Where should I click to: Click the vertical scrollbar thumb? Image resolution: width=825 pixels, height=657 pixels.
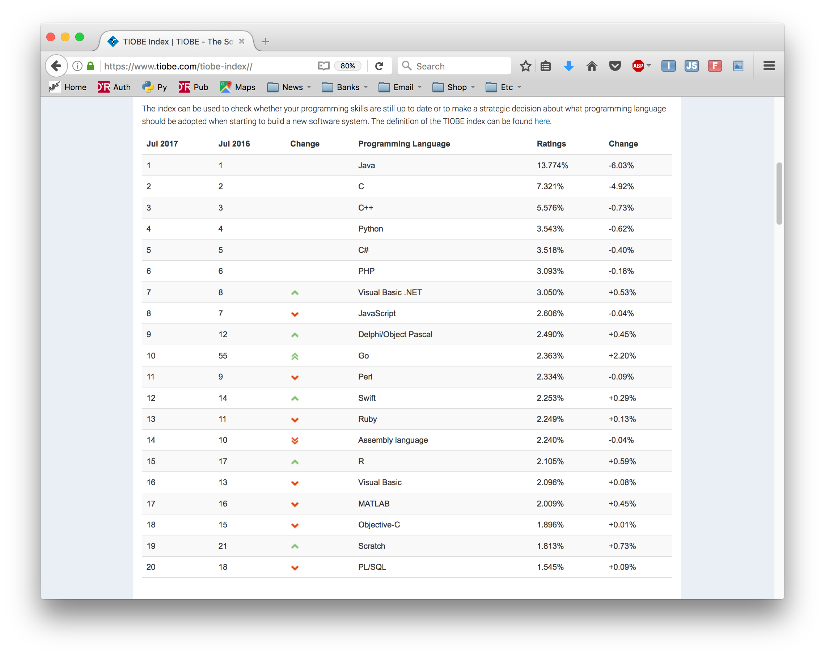pos(779,193)
